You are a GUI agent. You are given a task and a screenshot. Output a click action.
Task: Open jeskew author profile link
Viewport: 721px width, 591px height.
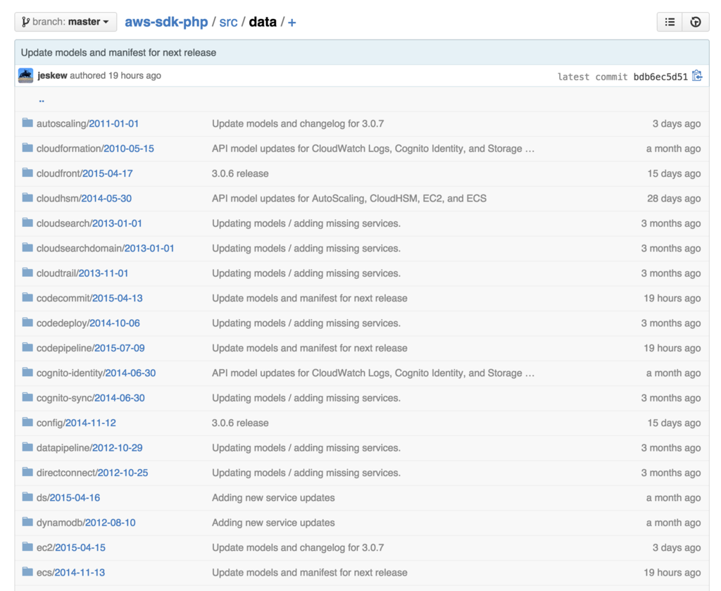pos(52,75)
